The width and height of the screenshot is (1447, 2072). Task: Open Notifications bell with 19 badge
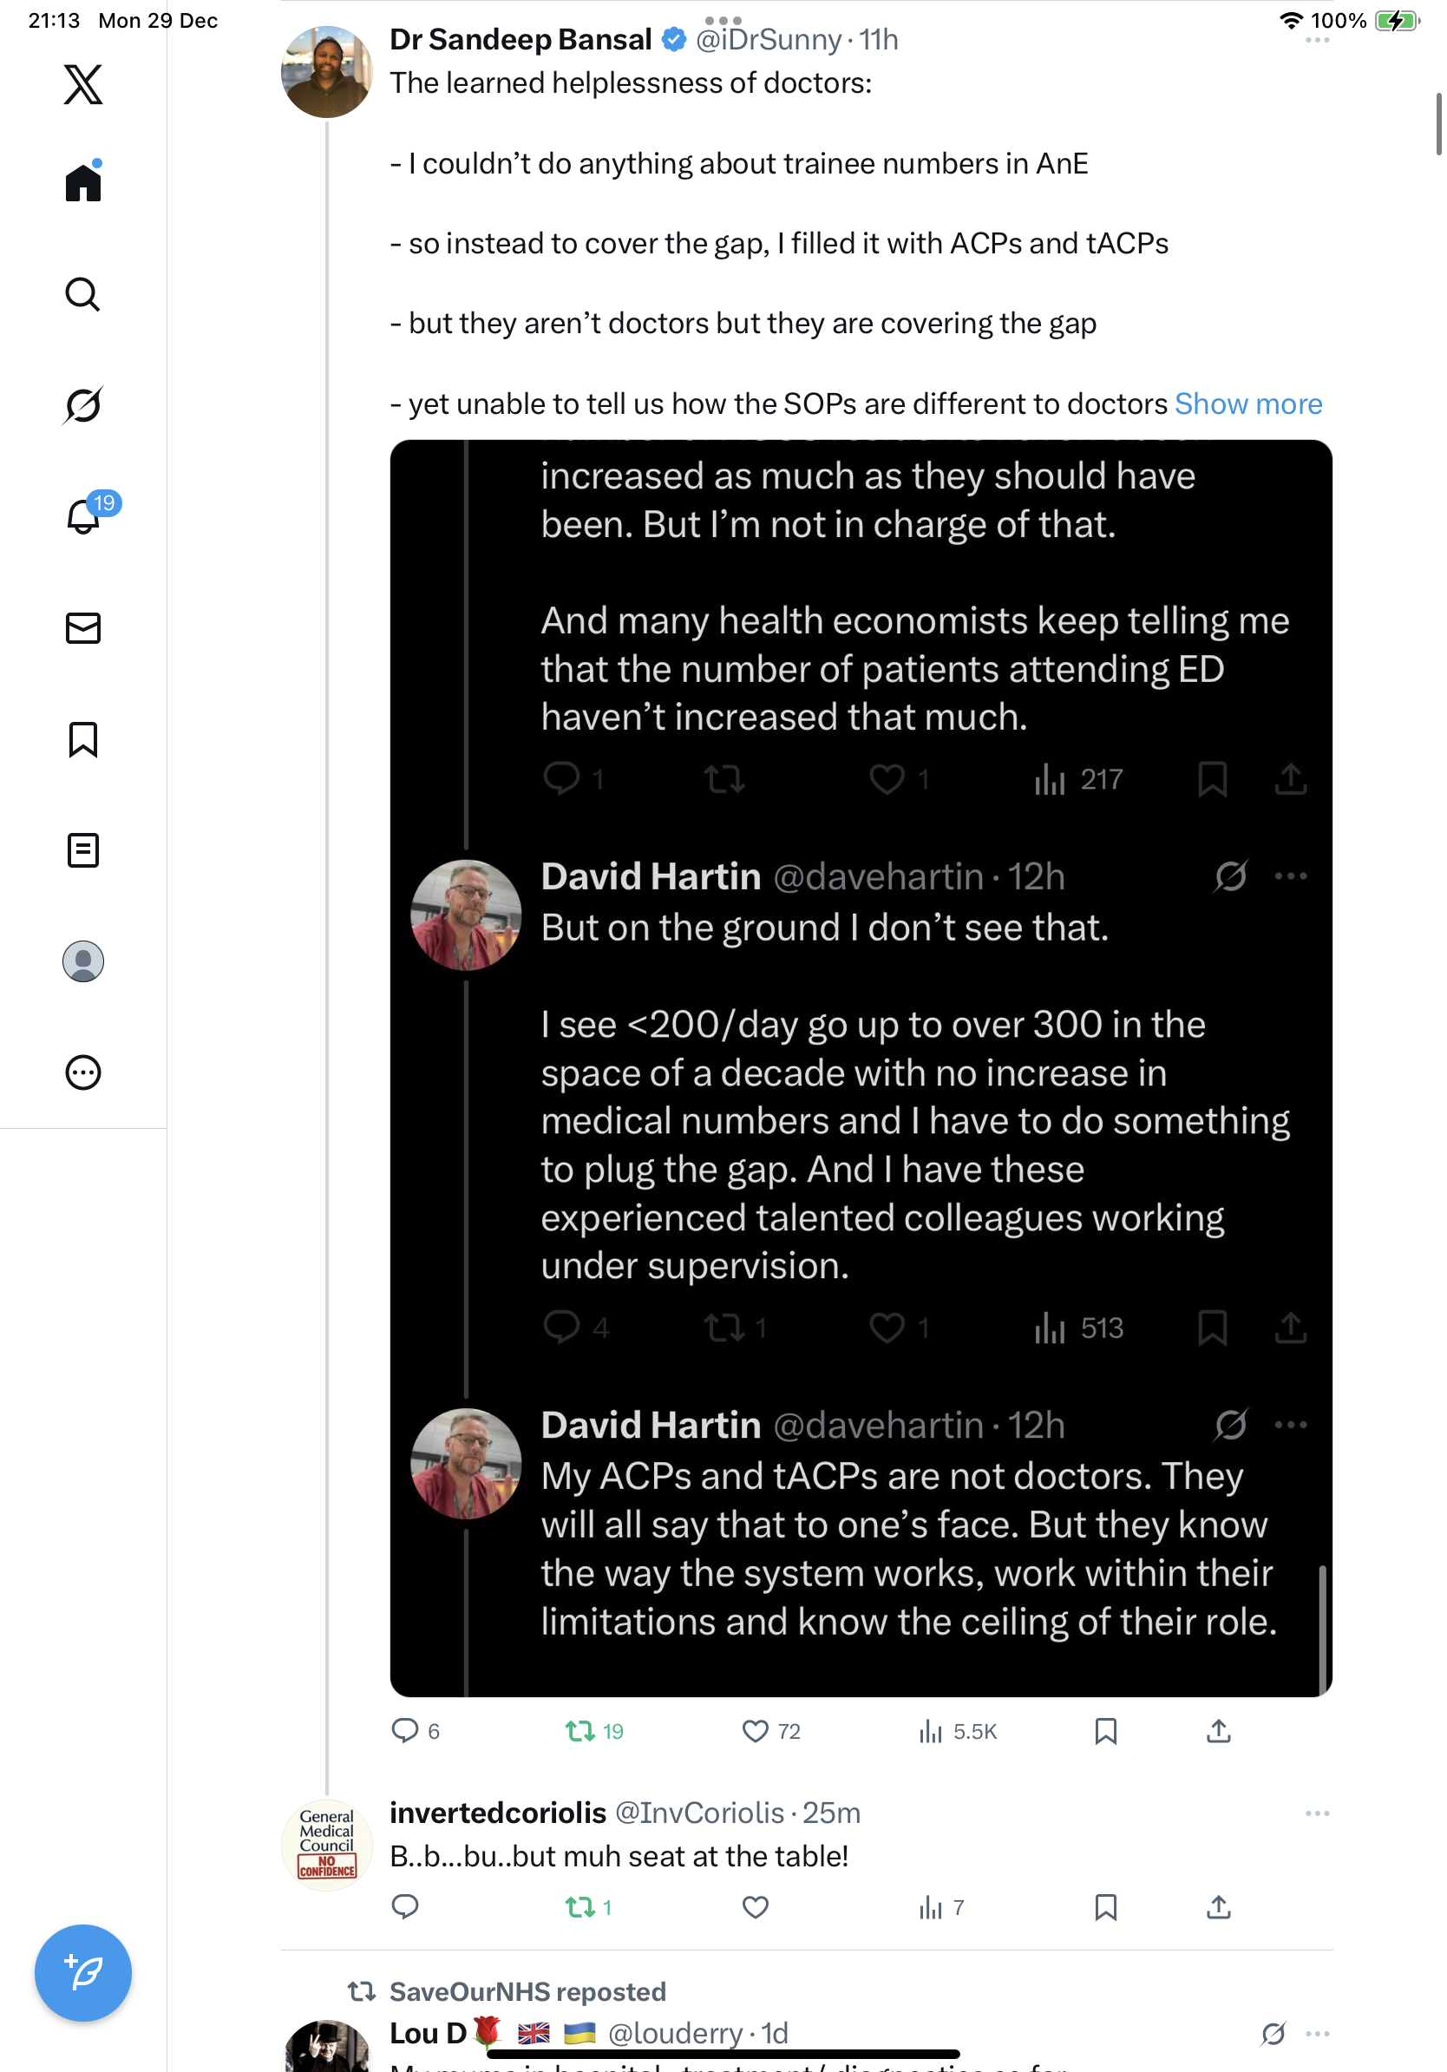[x=84, y=516]
